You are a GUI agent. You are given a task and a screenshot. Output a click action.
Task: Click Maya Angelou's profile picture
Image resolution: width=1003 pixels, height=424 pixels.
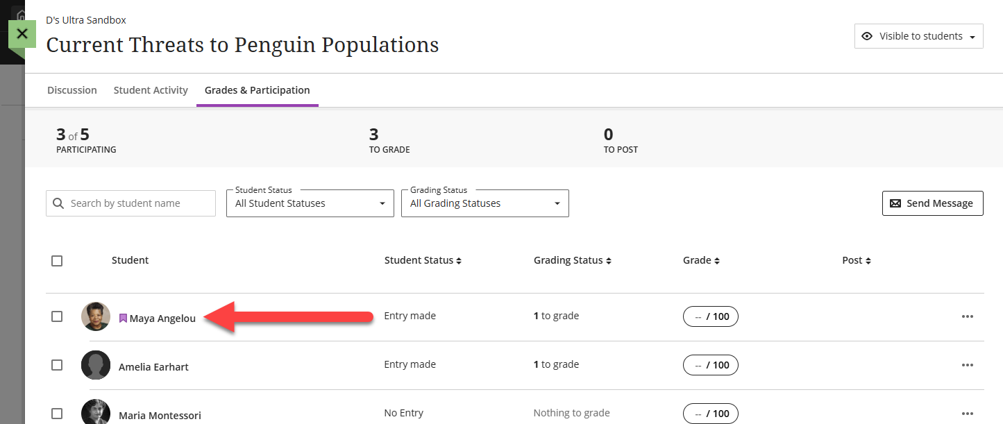click(x=96, y=316)
